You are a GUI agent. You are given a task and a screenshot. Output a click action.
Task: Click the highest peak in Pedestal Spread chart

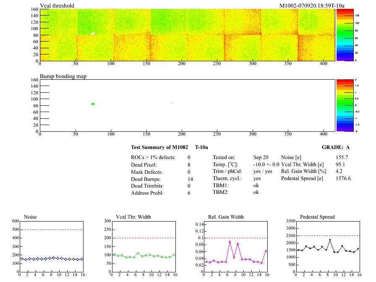(330, 240)
